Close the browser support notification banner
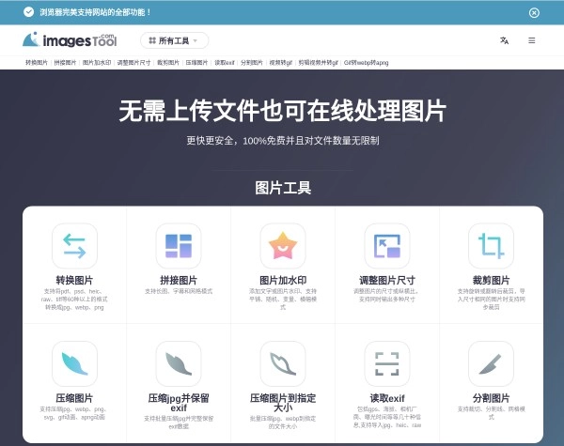The width and height of the screenshot is (564, 446). 534,13
